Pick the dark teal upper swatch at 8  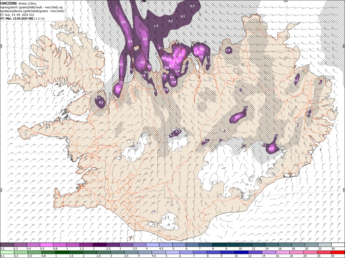219,245
